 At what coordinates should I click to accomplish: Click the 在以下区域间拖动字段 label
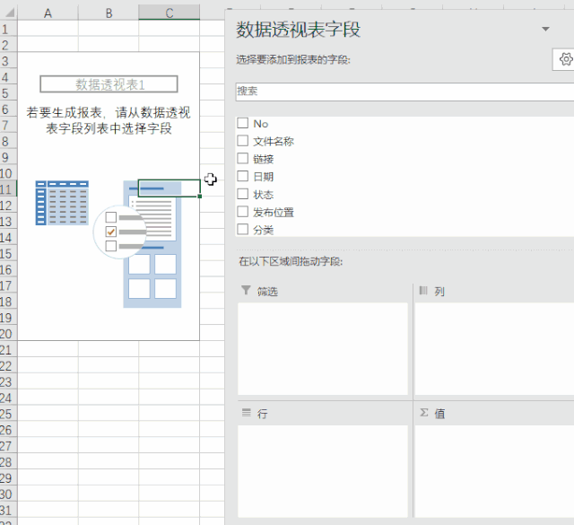pyautogui.click(x=291, y=261)
